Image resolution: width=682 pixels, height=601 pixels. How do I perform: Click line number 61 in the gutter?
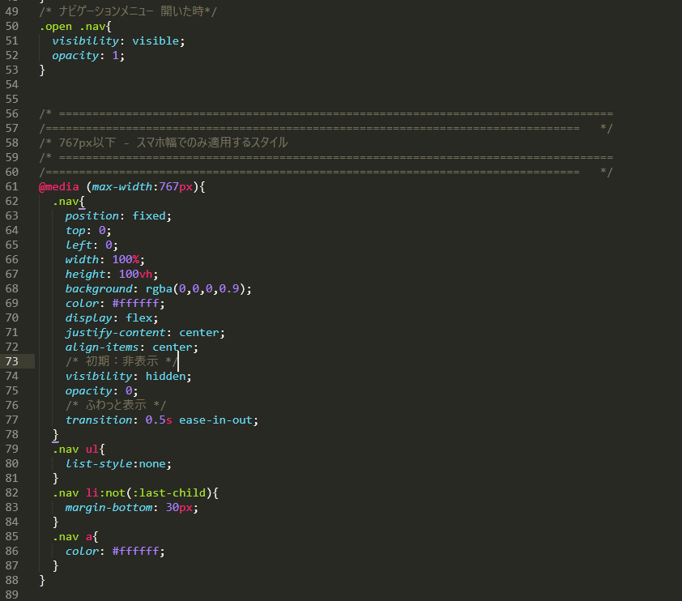(x=11, y=187)
